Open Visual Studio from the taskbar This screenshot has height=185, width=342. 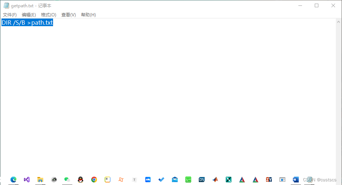[x=27, y=180]
